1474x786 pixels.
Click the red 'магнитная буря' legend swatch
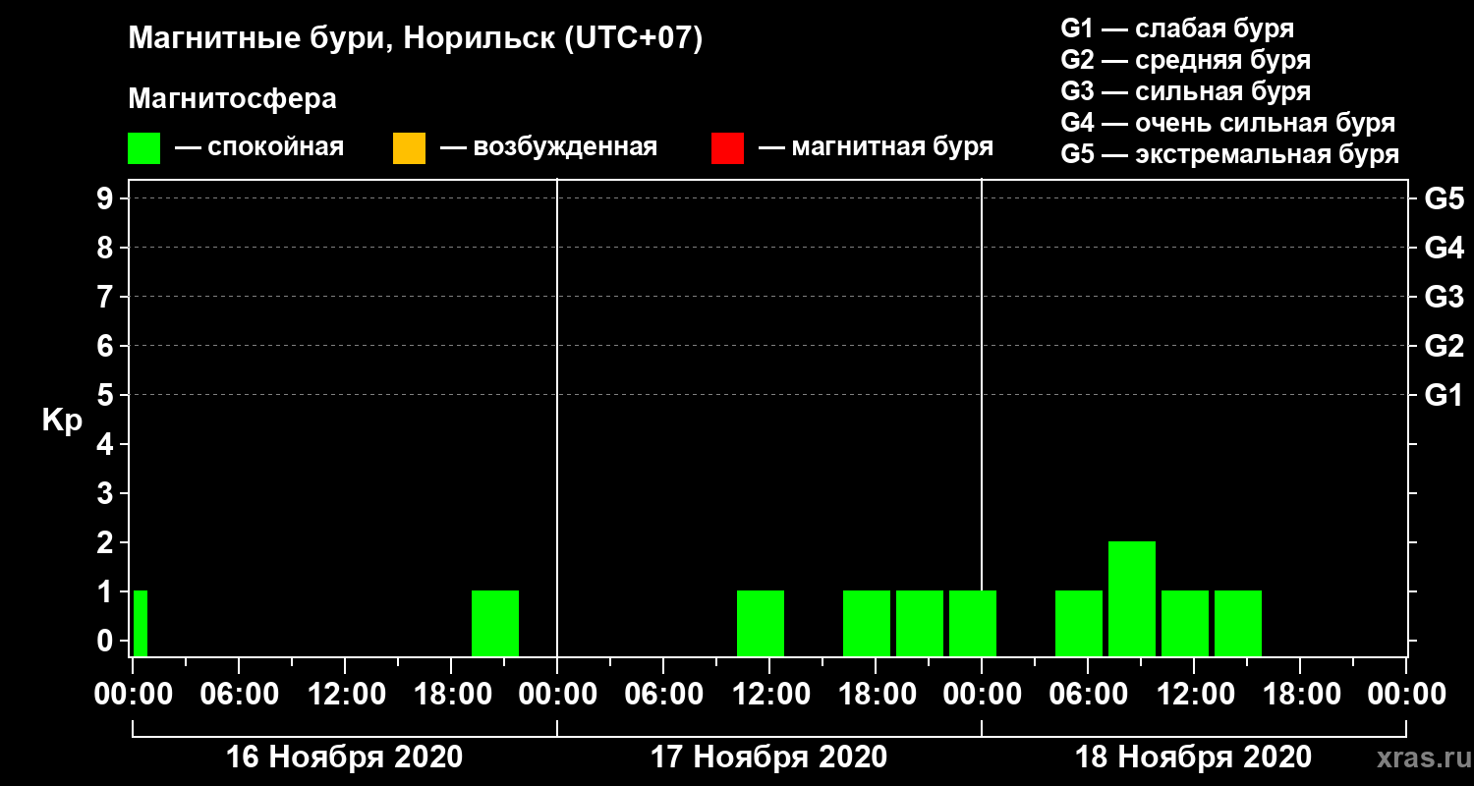(x=727, y=148)
